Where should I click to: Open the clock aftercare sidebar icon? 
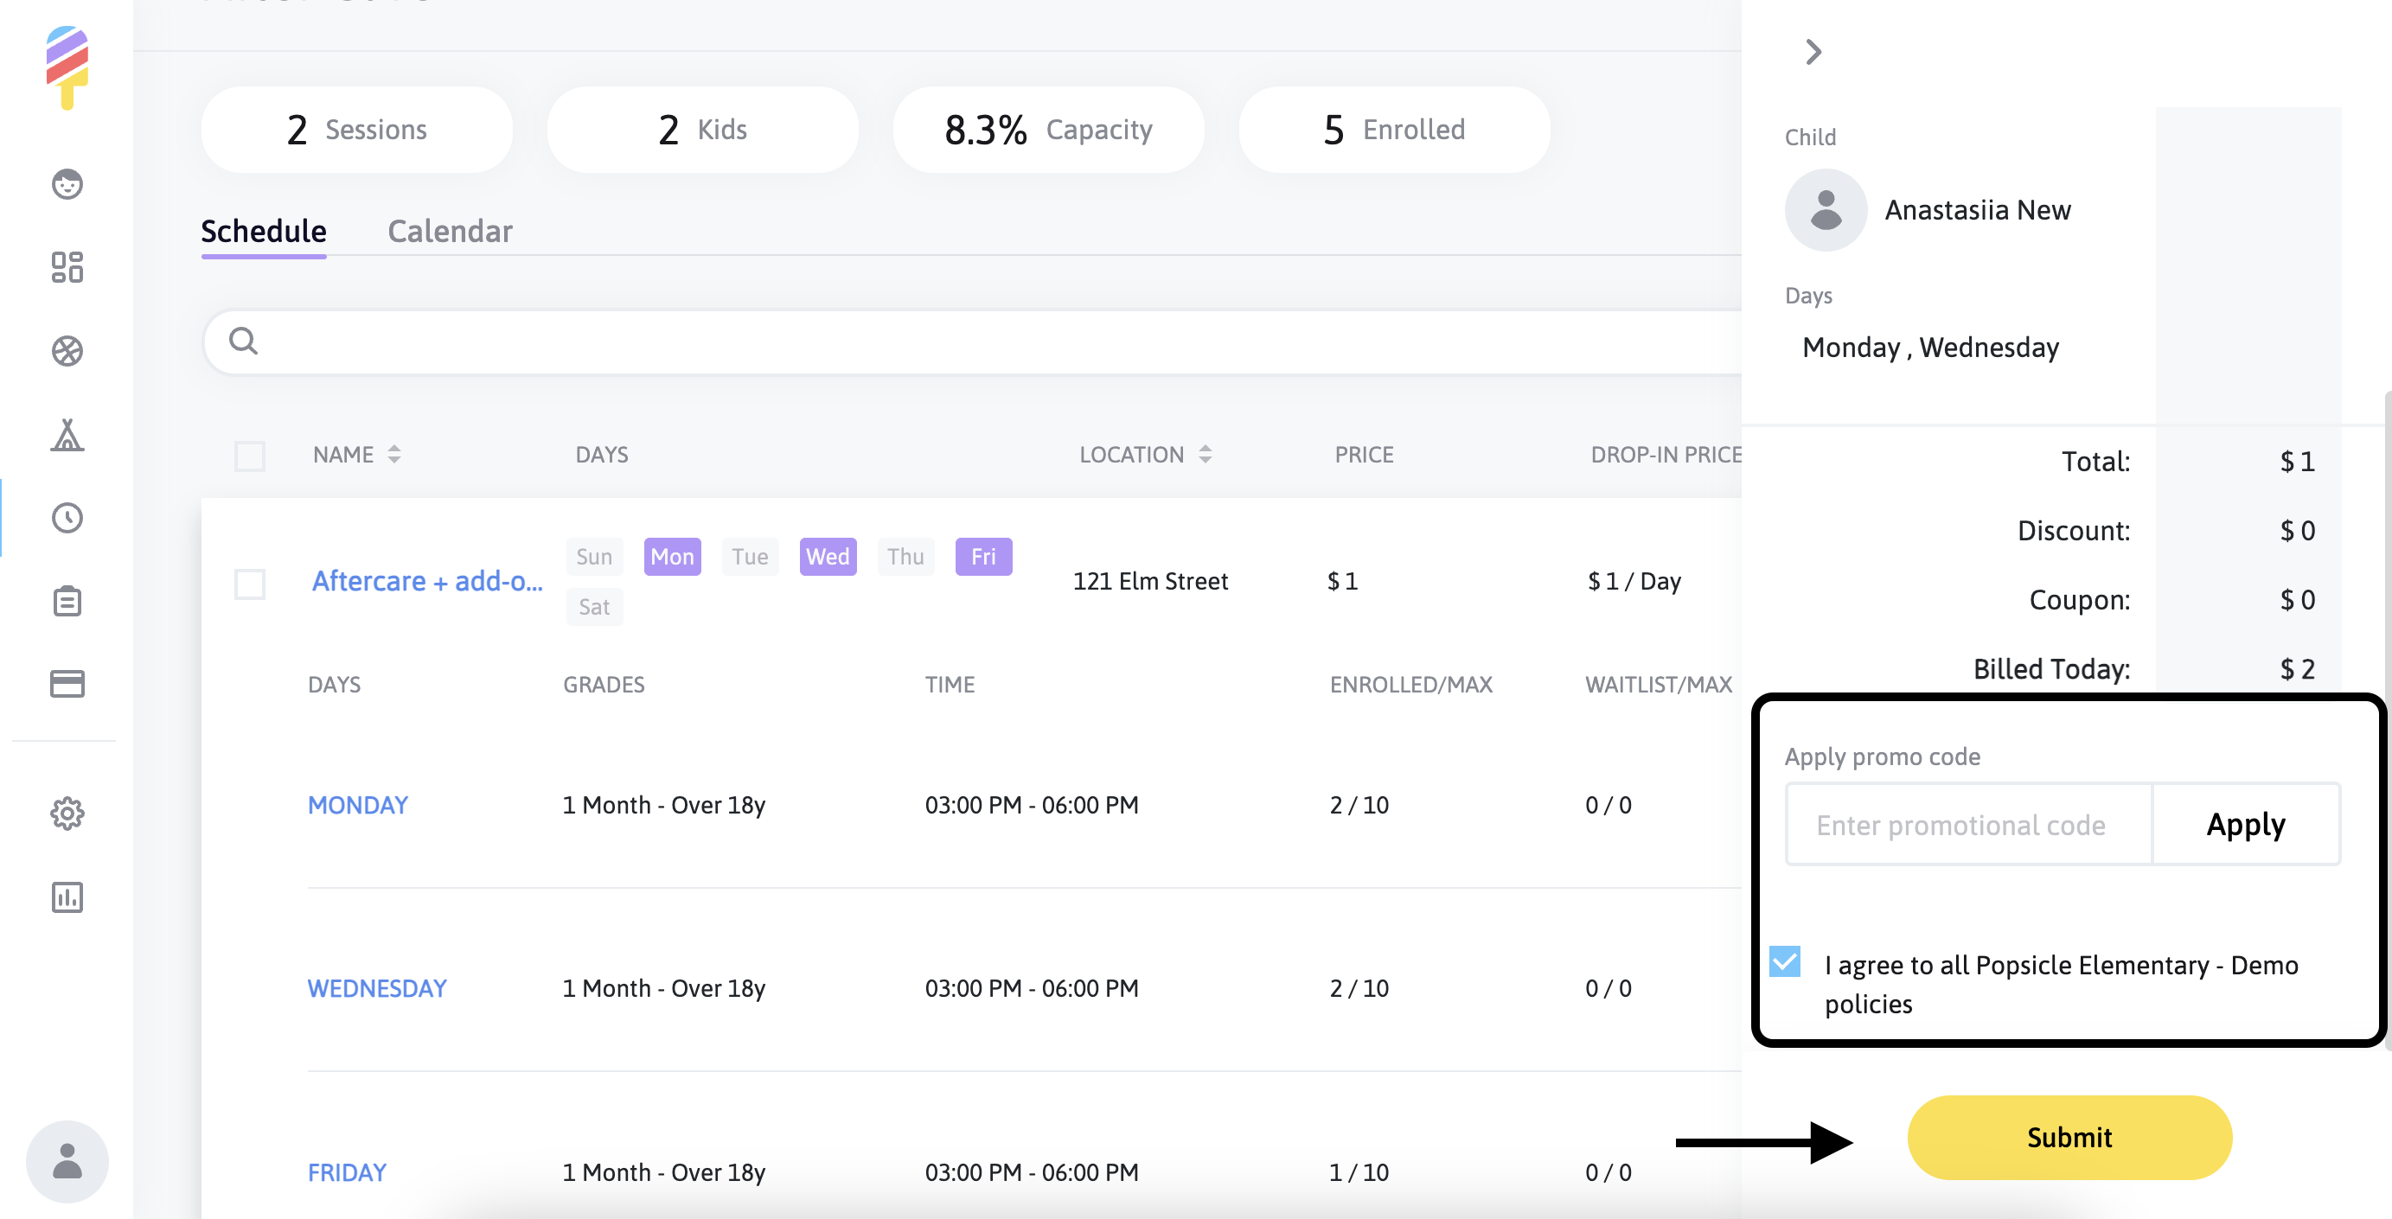pyautogui.click(x=67, y=518)
